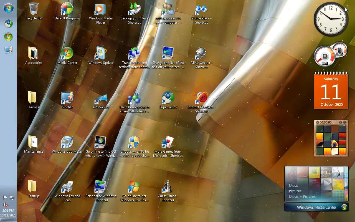Launch Supermium from the taskbar
Image resolution: width=355 pixels, height=222 pixels.
pyautogui.click(x=8, y=24)
